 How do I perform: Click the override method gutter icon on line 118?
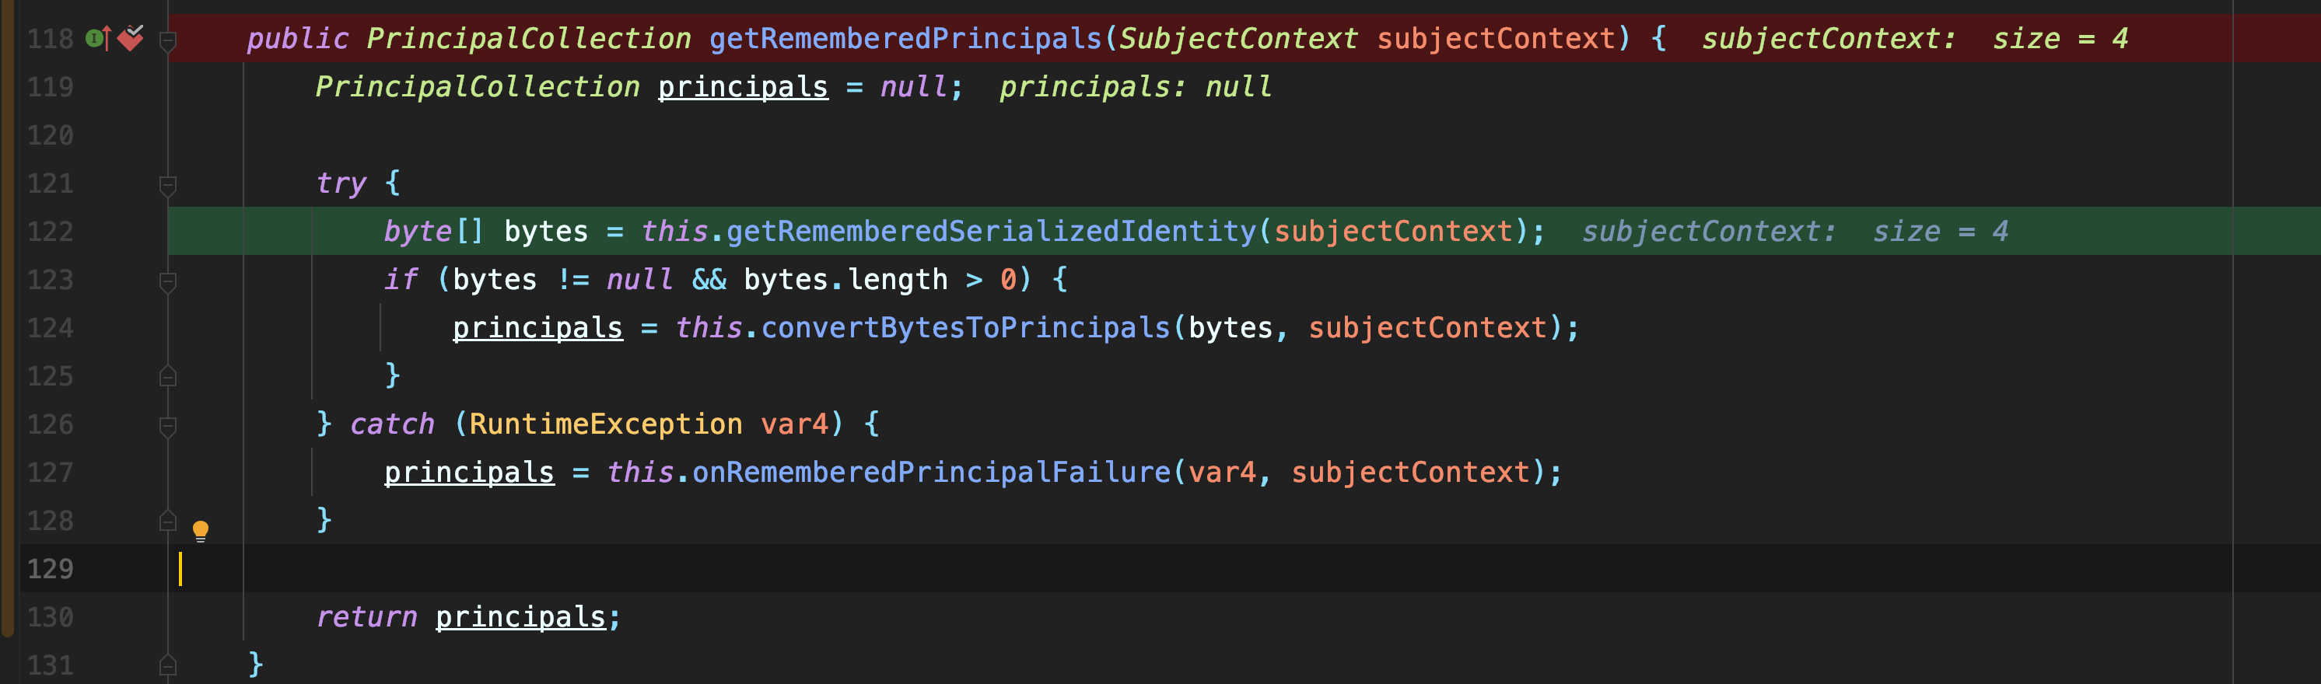pos(98,39)
